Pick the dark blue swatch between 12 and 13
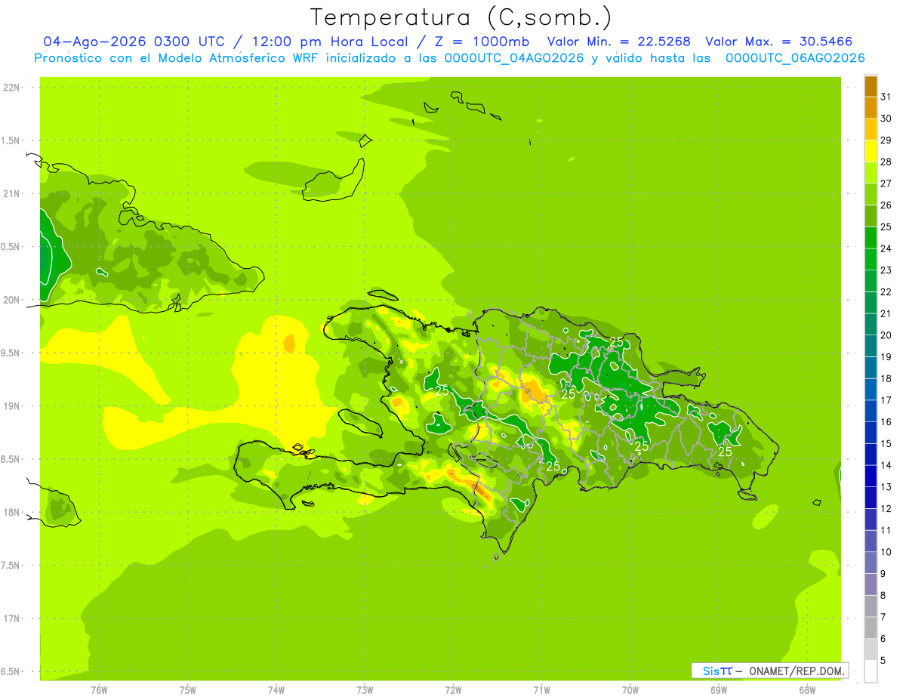 click(871, 498)
